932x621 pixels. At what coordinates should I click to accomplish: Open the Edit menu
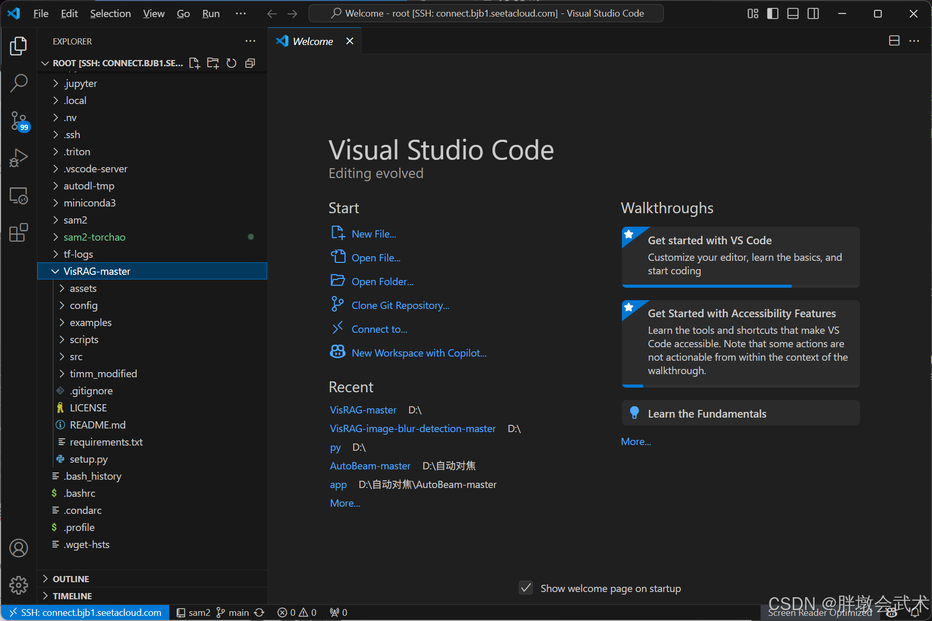coord(69,13)
